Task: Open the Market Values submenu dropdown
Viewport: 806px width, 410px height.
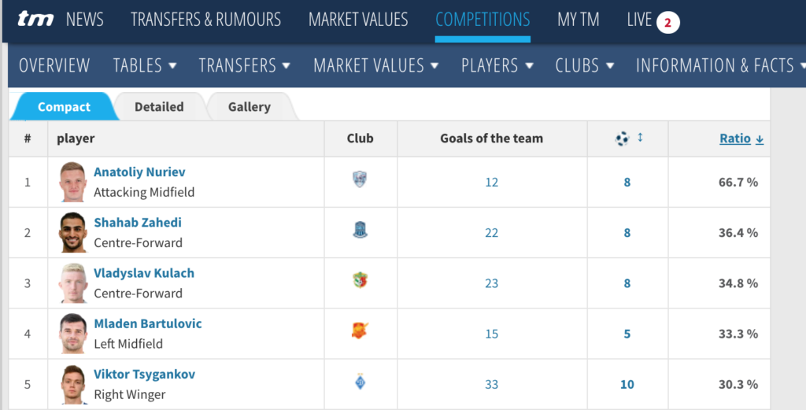Action: tap(375, 65)
